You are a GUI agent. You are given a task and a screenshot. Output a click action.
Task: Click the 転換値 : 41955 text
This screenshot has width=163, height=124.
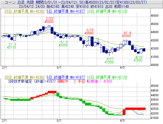(x=100, y=81)
